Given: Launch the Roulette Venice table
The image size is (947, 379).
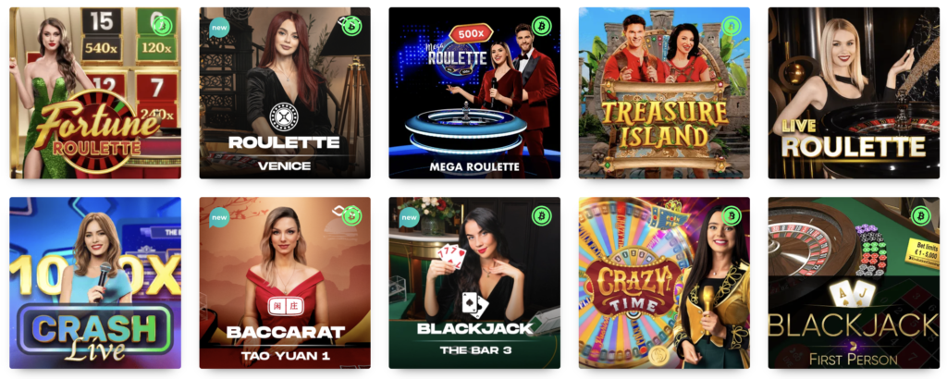Looking at the screenshot, I should pos(285,93).
